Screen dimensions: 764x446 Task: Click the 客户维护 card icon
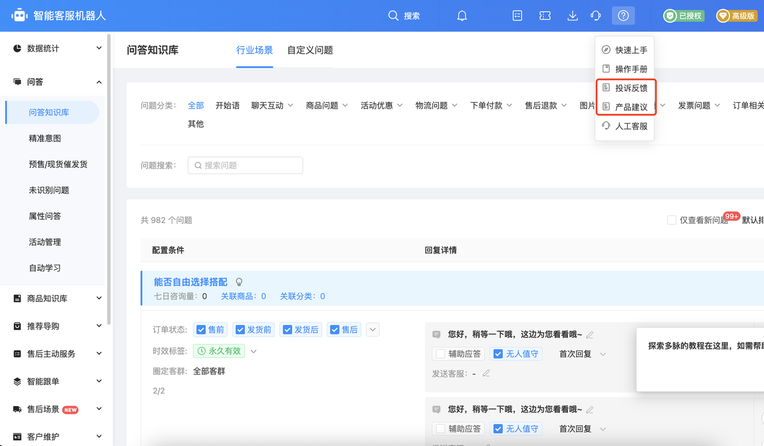pyautogui.click(x=17, y=437)
